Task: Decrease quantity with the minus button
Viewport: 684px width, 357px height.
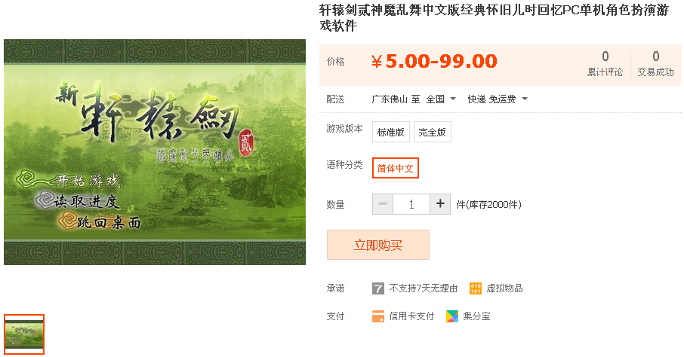Action: [x=383, y=204]
